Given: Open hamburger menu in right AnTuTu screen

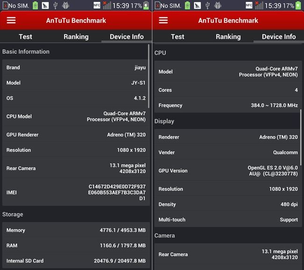Looking at the screenshot, I should [163, 20].
